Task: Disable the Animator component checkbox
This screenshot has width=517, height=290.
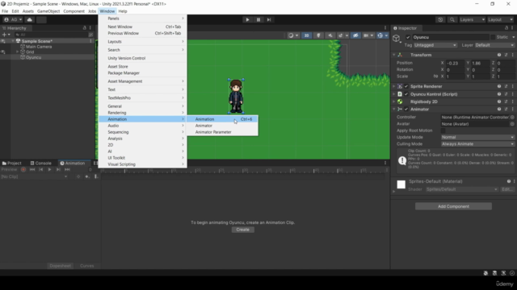Action: [406, 110]
